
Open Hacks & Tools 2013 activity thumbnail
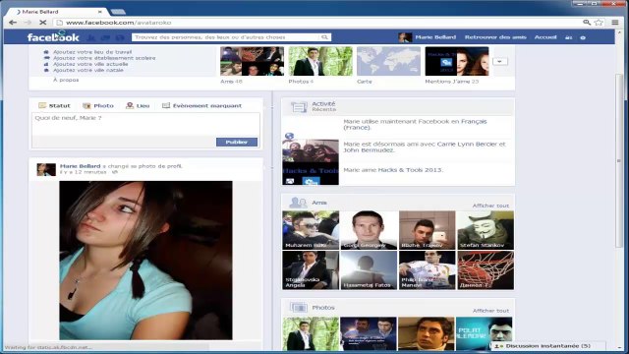click(311, 174)
